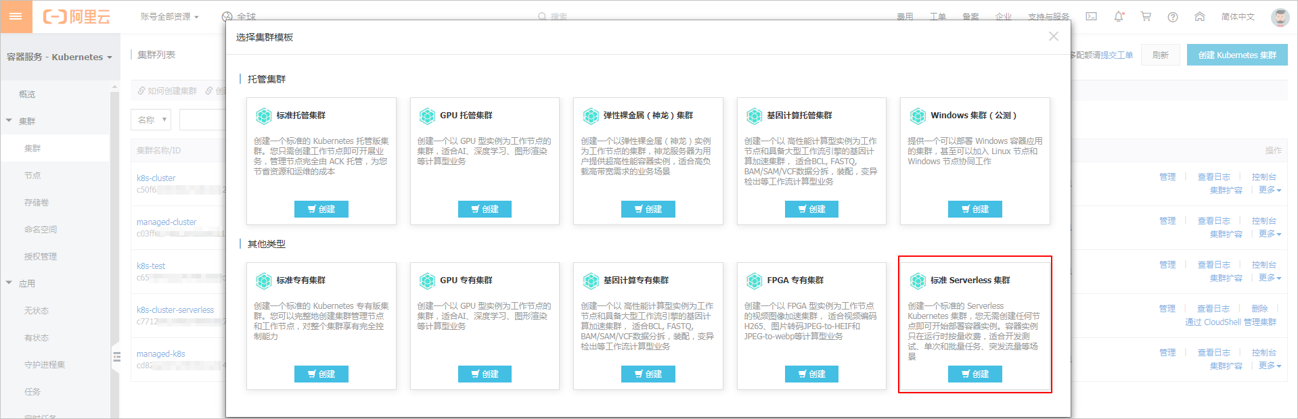Click 控制台 for the managed-cluster row
Screen dimensions: 1298x419
click(1264, 220)
